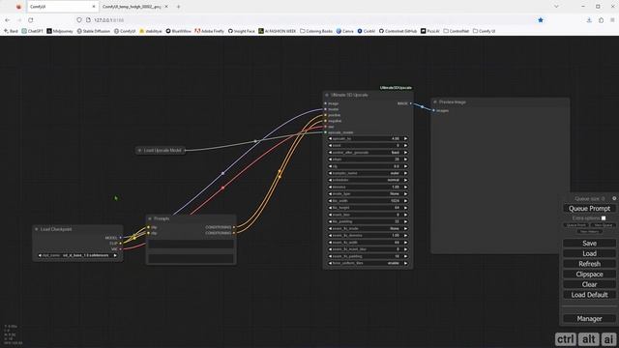Click the tile_height value field
This screenshot has height=348, width=619.
[368, 208]
